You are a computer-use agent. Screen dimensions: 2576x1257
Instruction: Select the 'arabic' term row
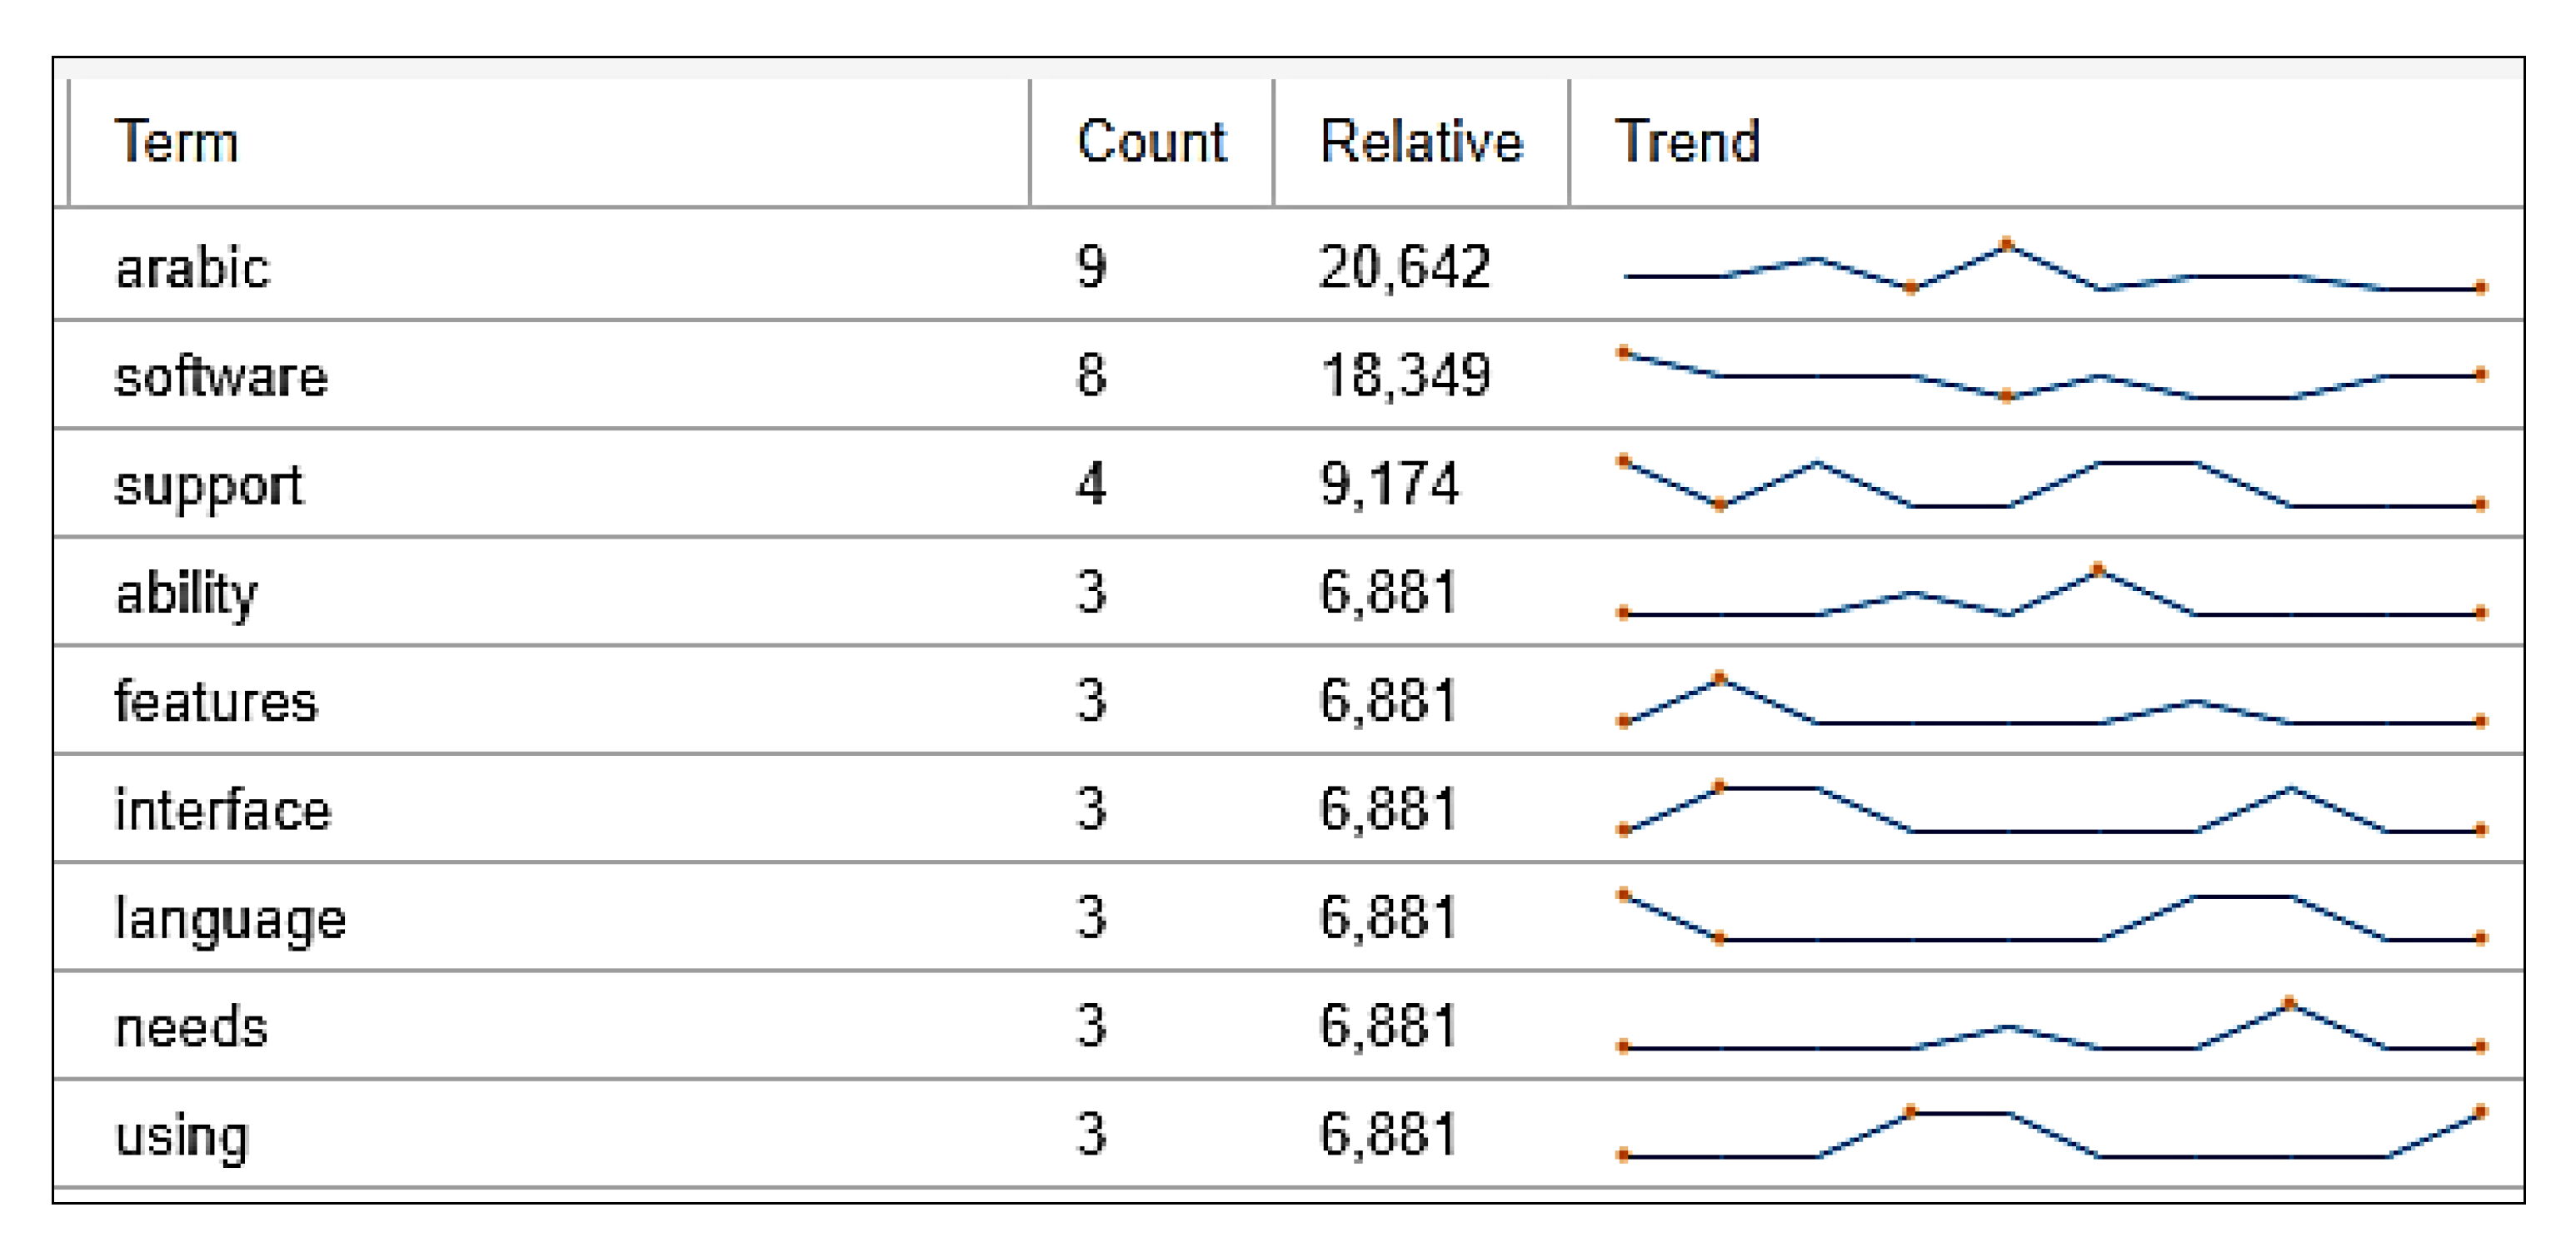(193, 268)
